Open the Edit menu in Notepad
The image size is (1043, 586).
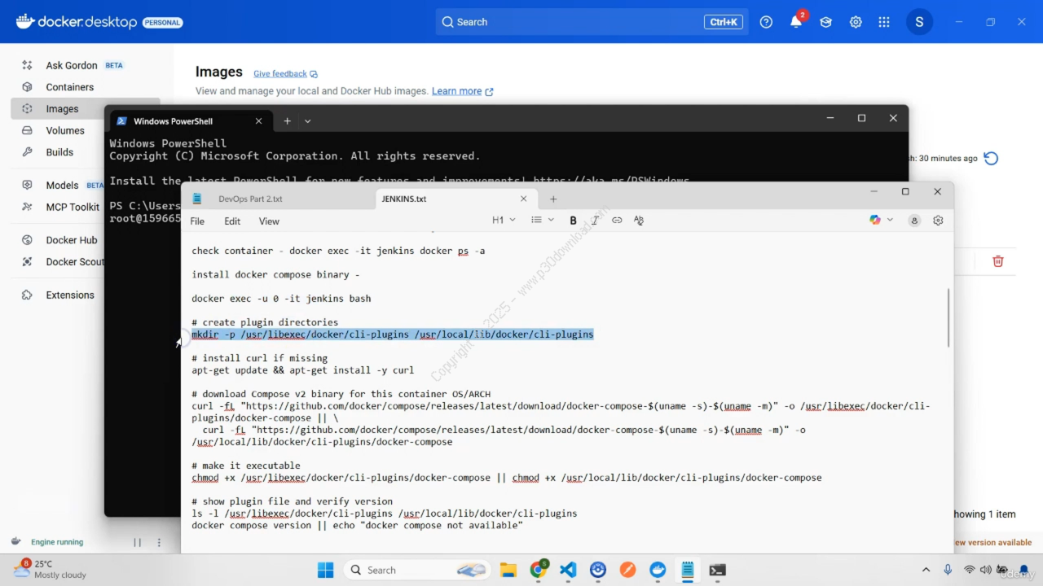pos(232,221)
